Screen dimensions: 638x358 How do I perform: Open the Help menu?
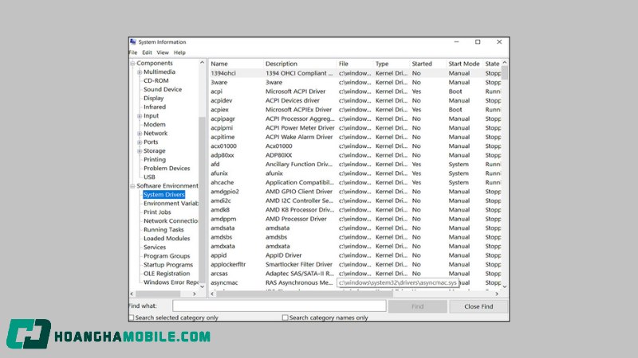tap(179, 53)
